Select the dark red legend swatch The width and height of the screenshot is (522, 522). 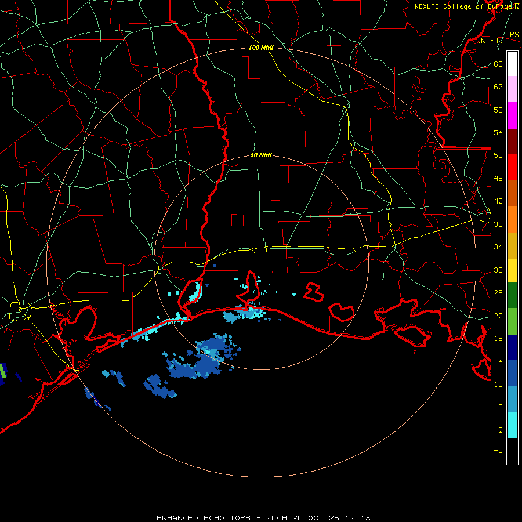(512, 142)
